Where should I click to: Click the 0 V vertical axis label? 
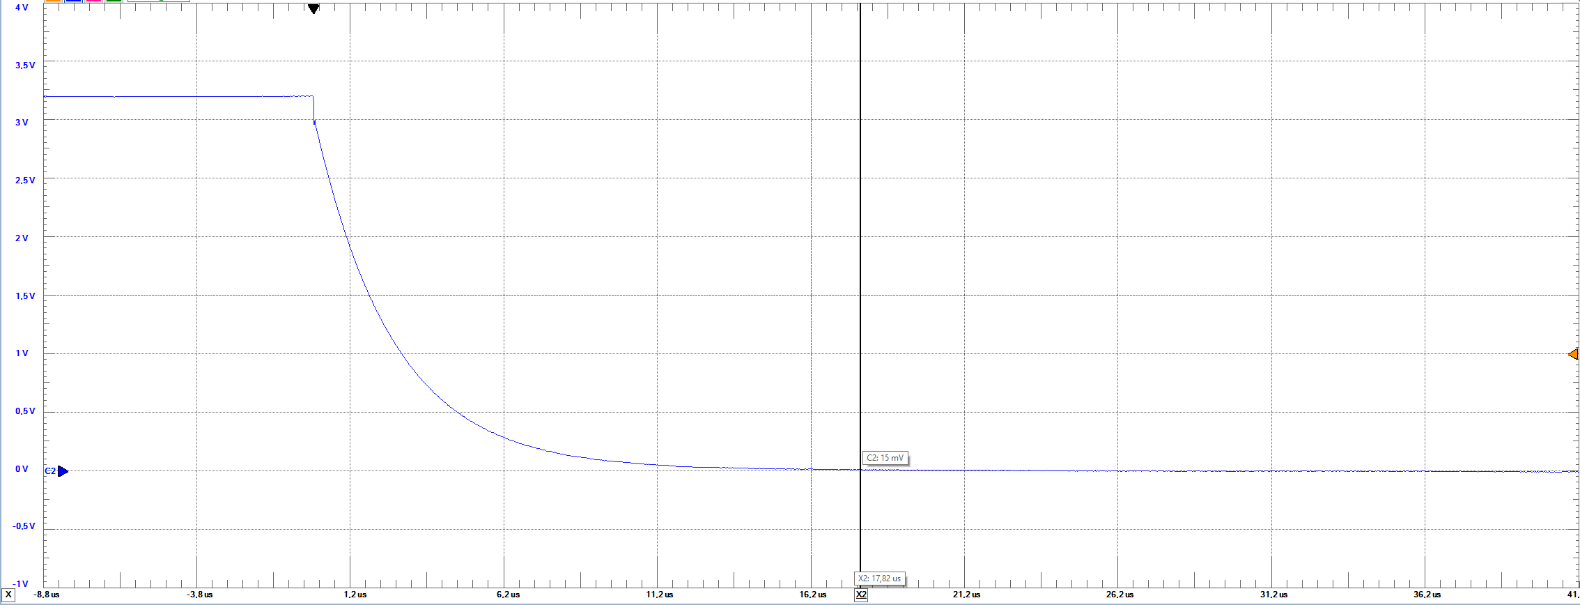click(x=22, y=469)
